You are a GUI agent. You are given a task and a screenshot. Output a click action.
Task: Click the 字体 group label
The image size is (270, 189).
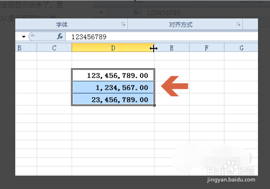[x=62, y=24]
